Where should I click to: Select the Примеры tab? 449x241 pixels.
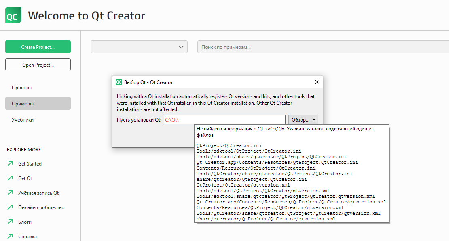click(38, 103)
